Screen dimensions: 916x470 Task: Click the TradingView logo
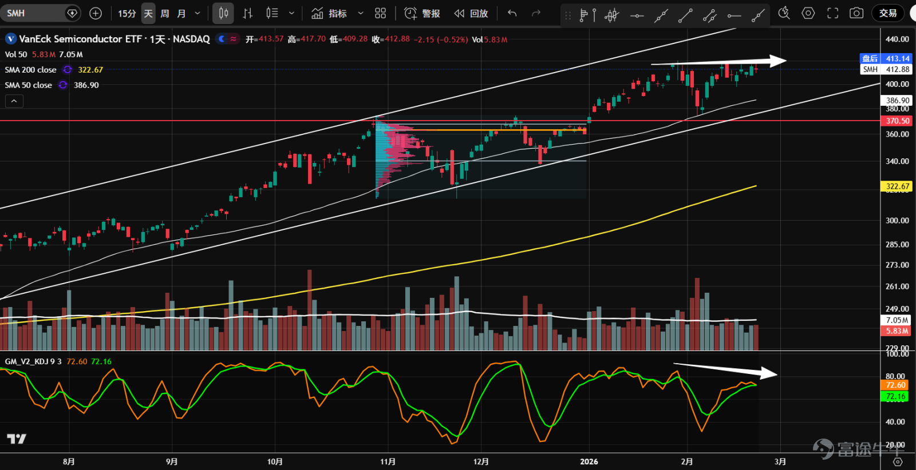tap(17, 439)
